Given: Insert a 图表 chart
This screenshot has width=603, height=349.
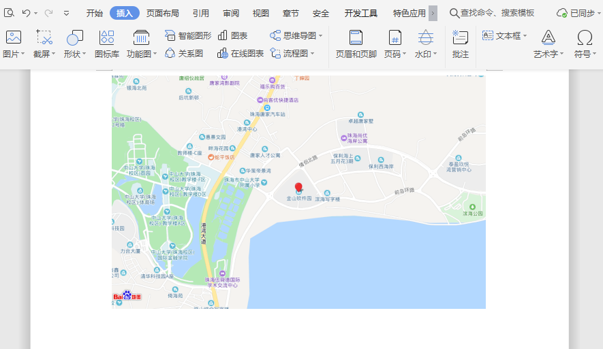Looking at the screenshot, I should pos(232,35).
